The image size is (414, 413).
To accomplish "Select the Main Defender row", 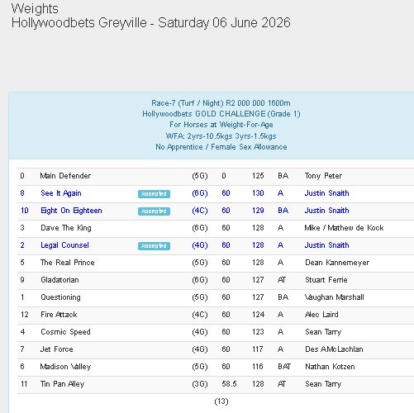I will (216, 177).
